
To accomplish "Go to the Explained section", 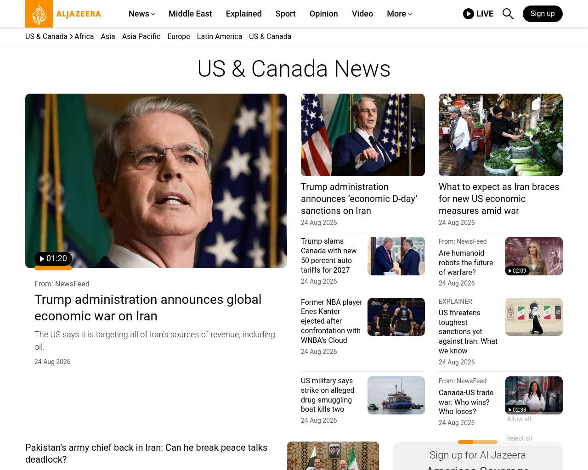I will pos(244,14).
